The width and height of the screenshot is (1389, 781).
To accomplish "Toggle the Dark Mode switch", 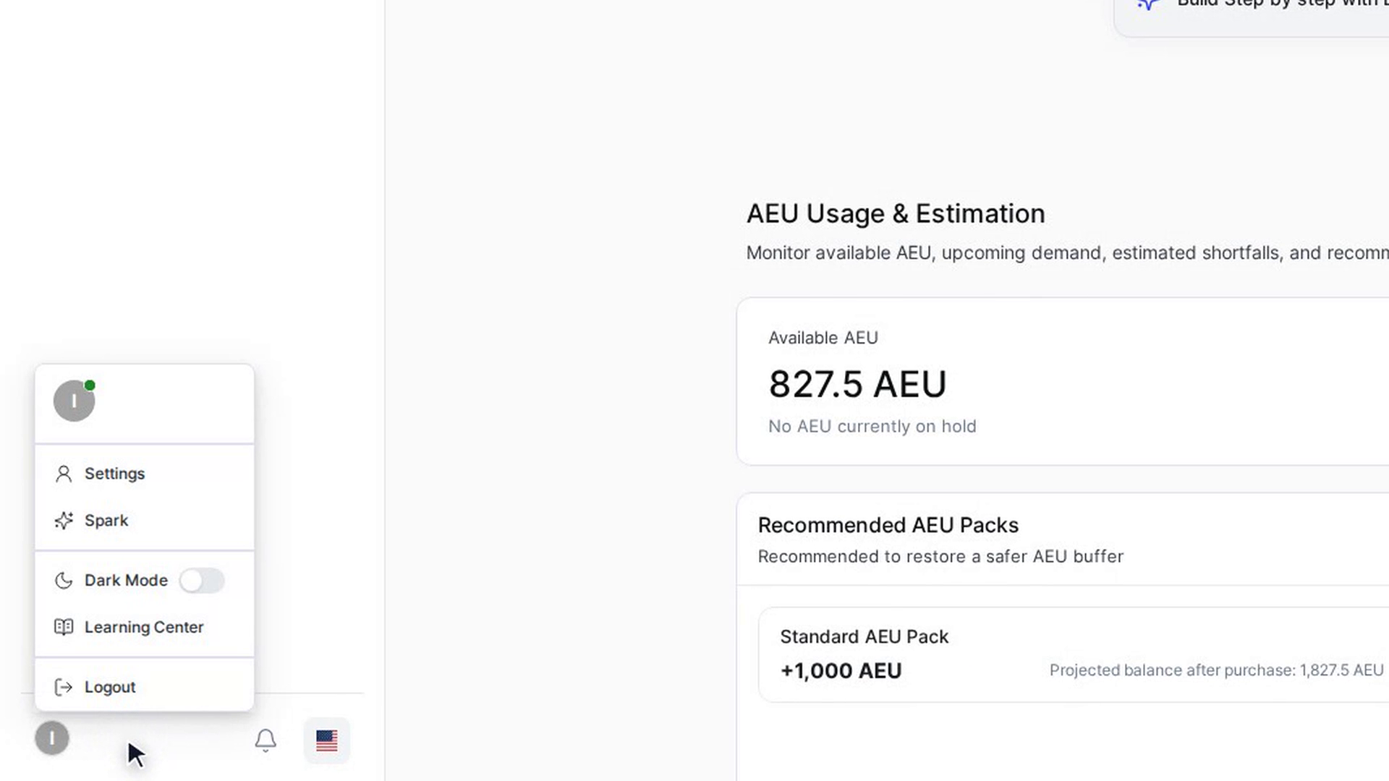I will pos(202,581).
